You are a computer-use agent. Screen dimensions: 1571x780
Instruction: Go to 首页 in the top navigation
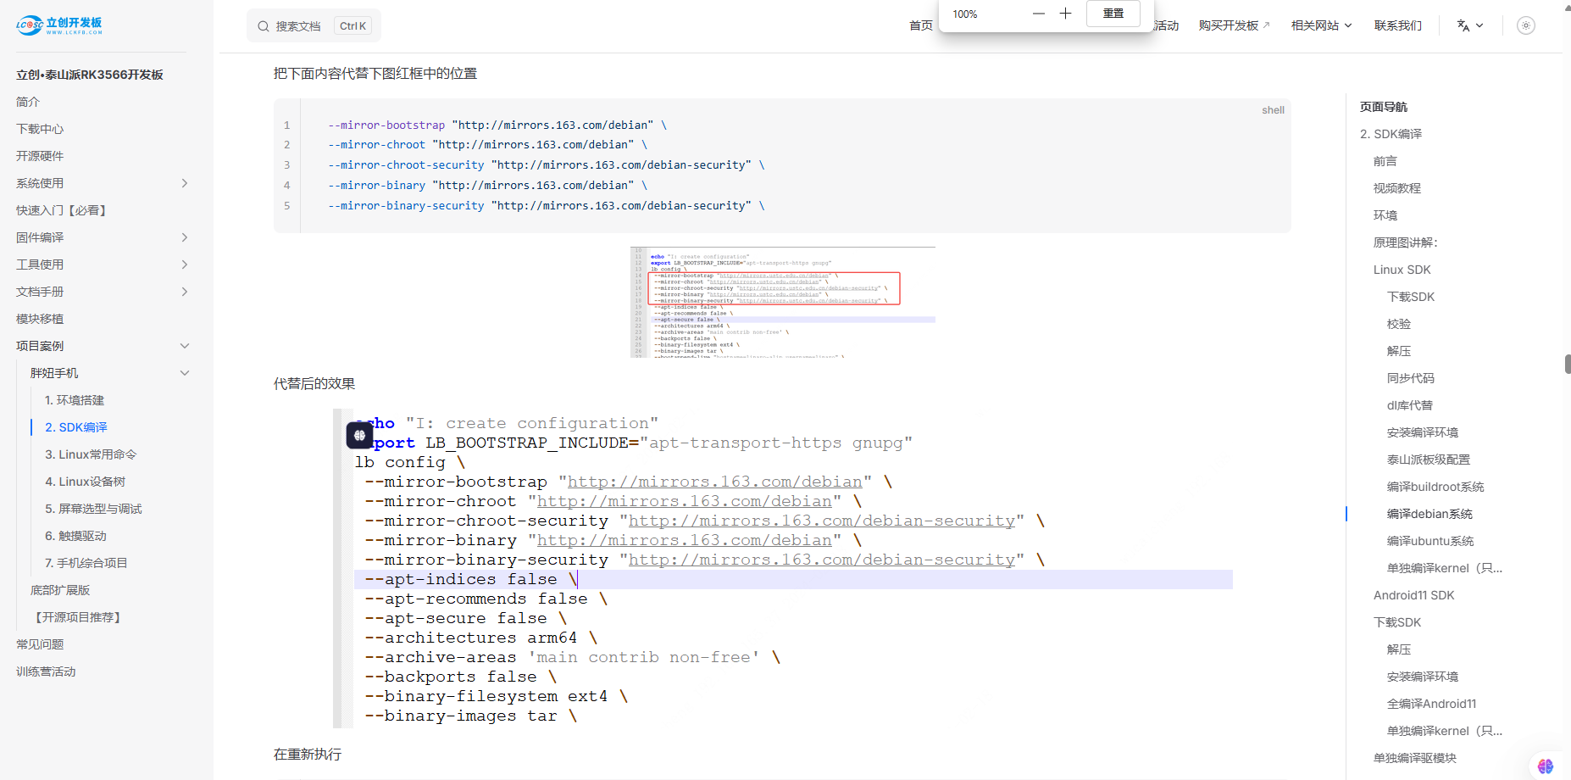[x=920, y=25]
